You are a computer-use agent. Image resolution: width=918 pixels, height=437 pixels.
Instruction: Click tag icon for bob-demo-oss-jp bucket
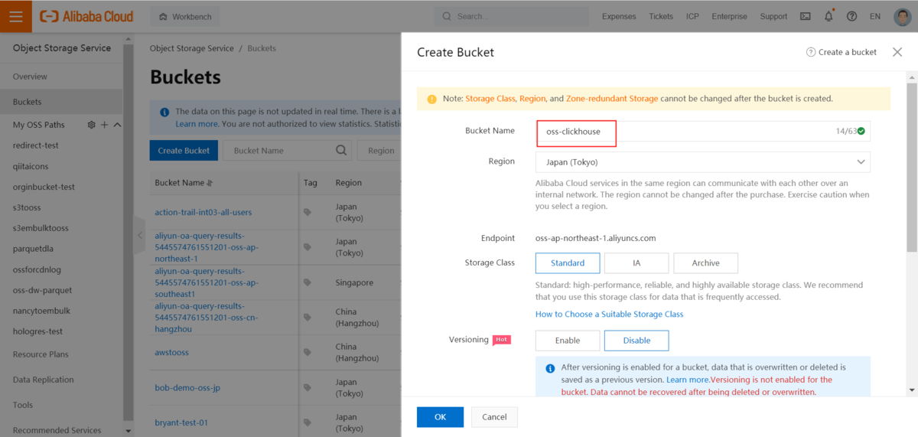[x=308, y=388]
